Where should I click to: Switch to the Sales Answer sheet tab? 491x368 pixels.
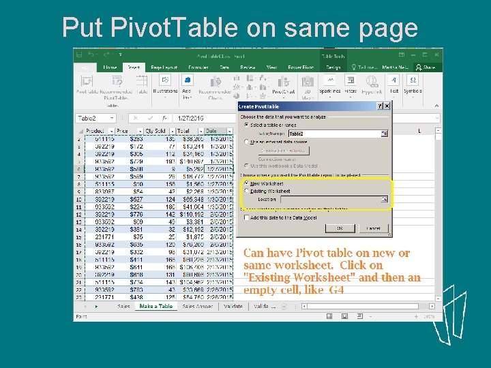[x=197, y=307]
